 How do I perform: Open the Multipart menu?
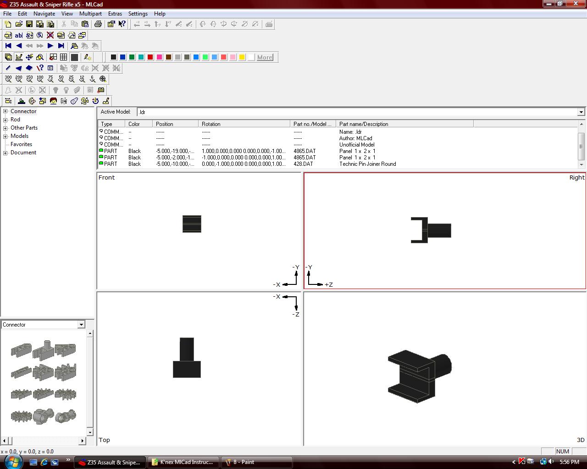pos(90,14)
